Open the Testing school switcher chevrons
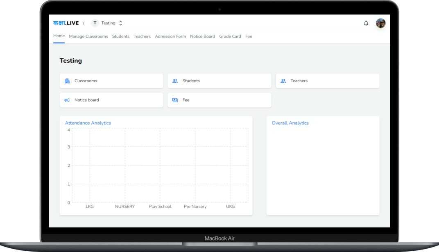The image size is (439, 252). point(120,23)
